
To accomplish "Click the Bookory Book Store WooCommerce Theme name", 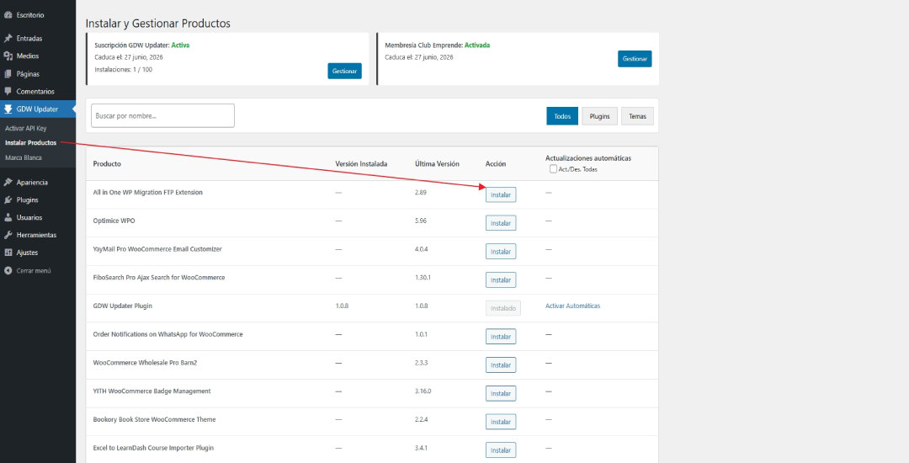I will [154, 419].
